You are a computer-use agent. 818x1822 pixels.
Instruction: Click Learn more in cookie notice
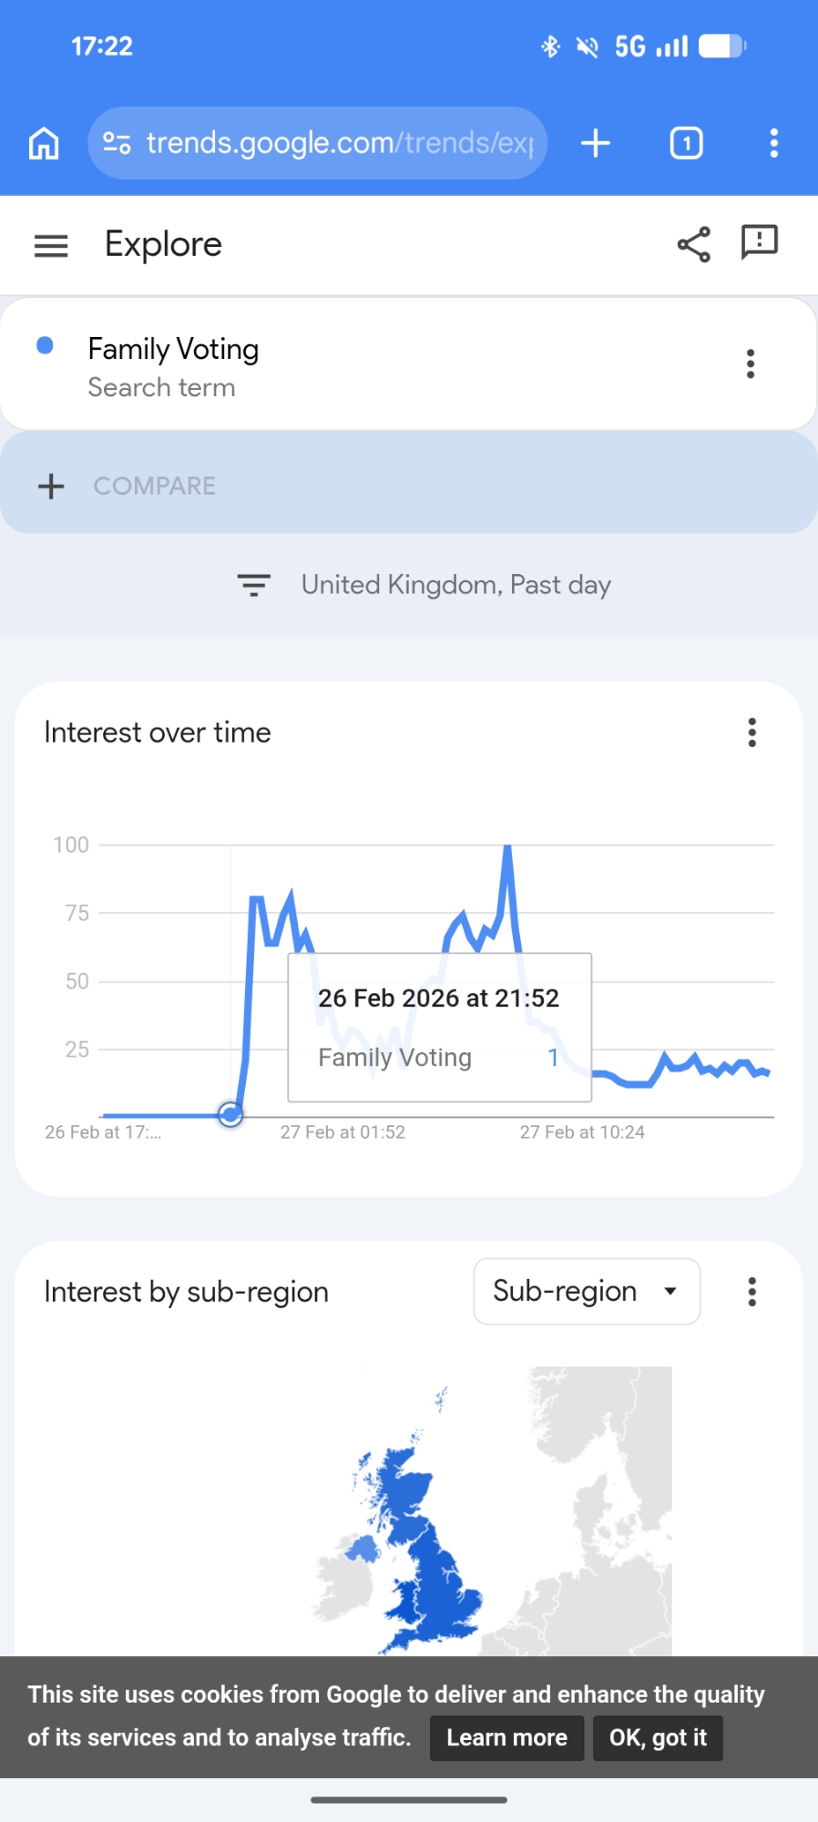tap(506, 1737)
